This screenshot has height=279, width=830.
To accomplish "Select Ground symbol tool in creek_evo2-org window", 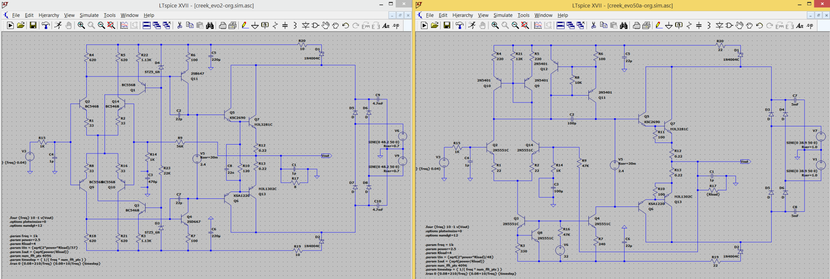I will click(255, 26).
